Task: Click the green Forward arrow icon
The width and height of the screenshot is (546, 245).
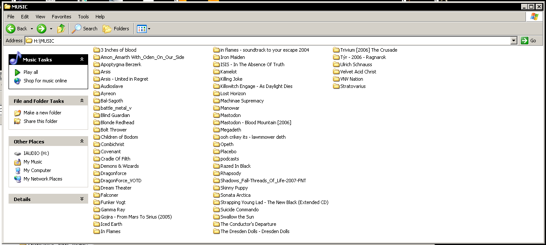Action: click(x=42, y=29)
